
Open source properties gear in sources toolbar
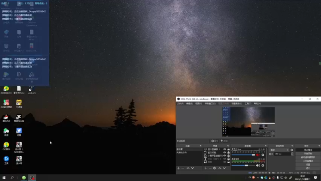tap(214, 168)
